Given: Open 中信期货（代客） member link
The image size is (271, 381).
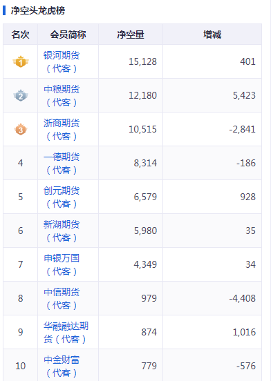Looking at the screenshot, I should [62, 298].
